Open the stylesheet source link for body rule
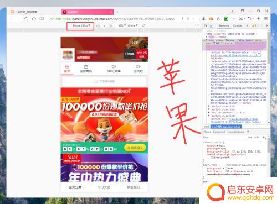 pyautogui.click(x=245, y=165)
